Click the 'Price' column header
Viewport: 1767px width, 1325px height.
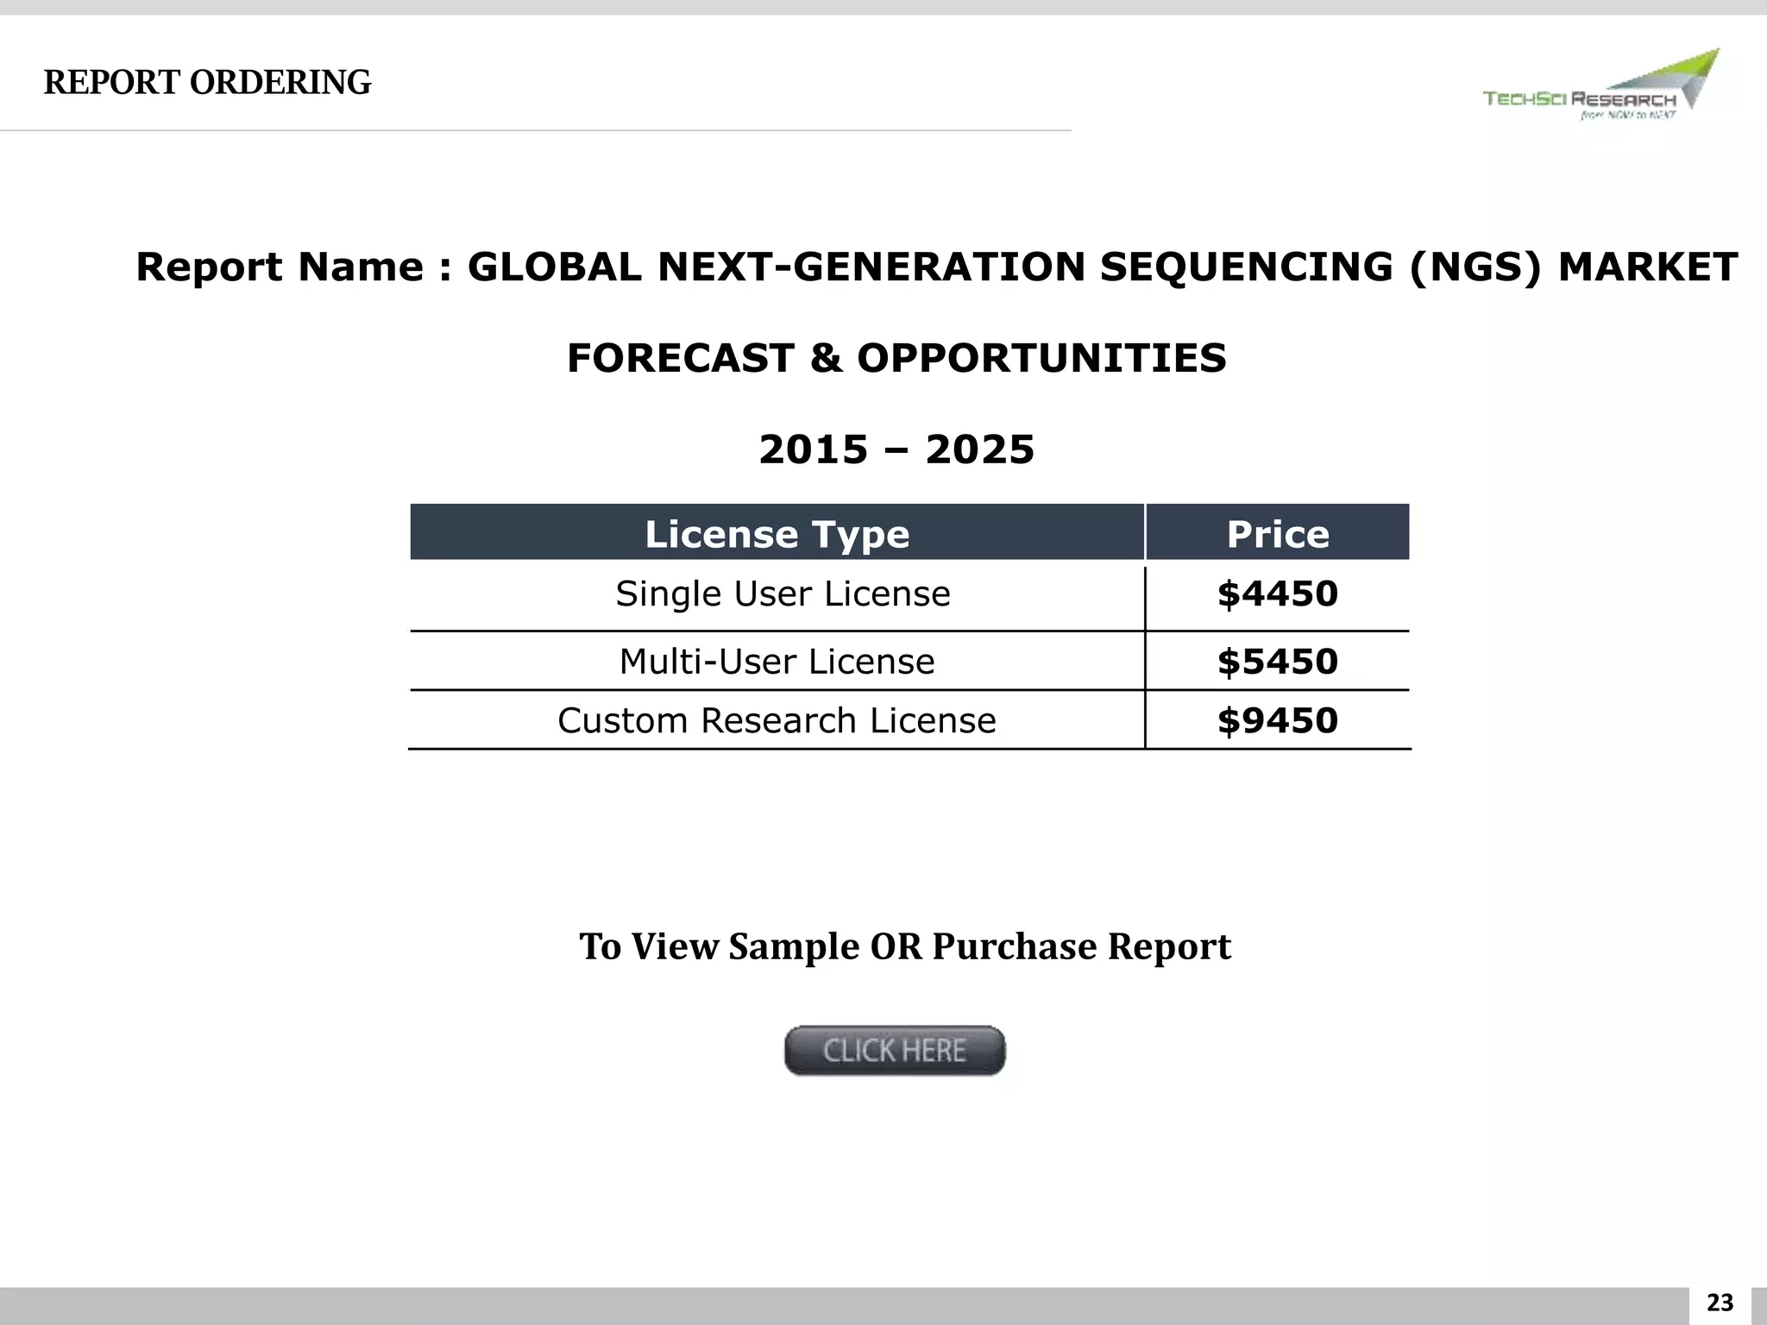point(1278,532)
